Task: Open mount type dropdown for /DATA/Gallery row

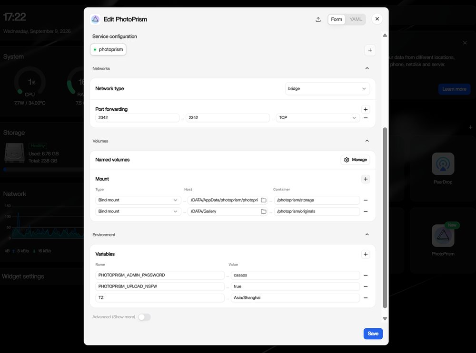Action: (x=138, y=211)
